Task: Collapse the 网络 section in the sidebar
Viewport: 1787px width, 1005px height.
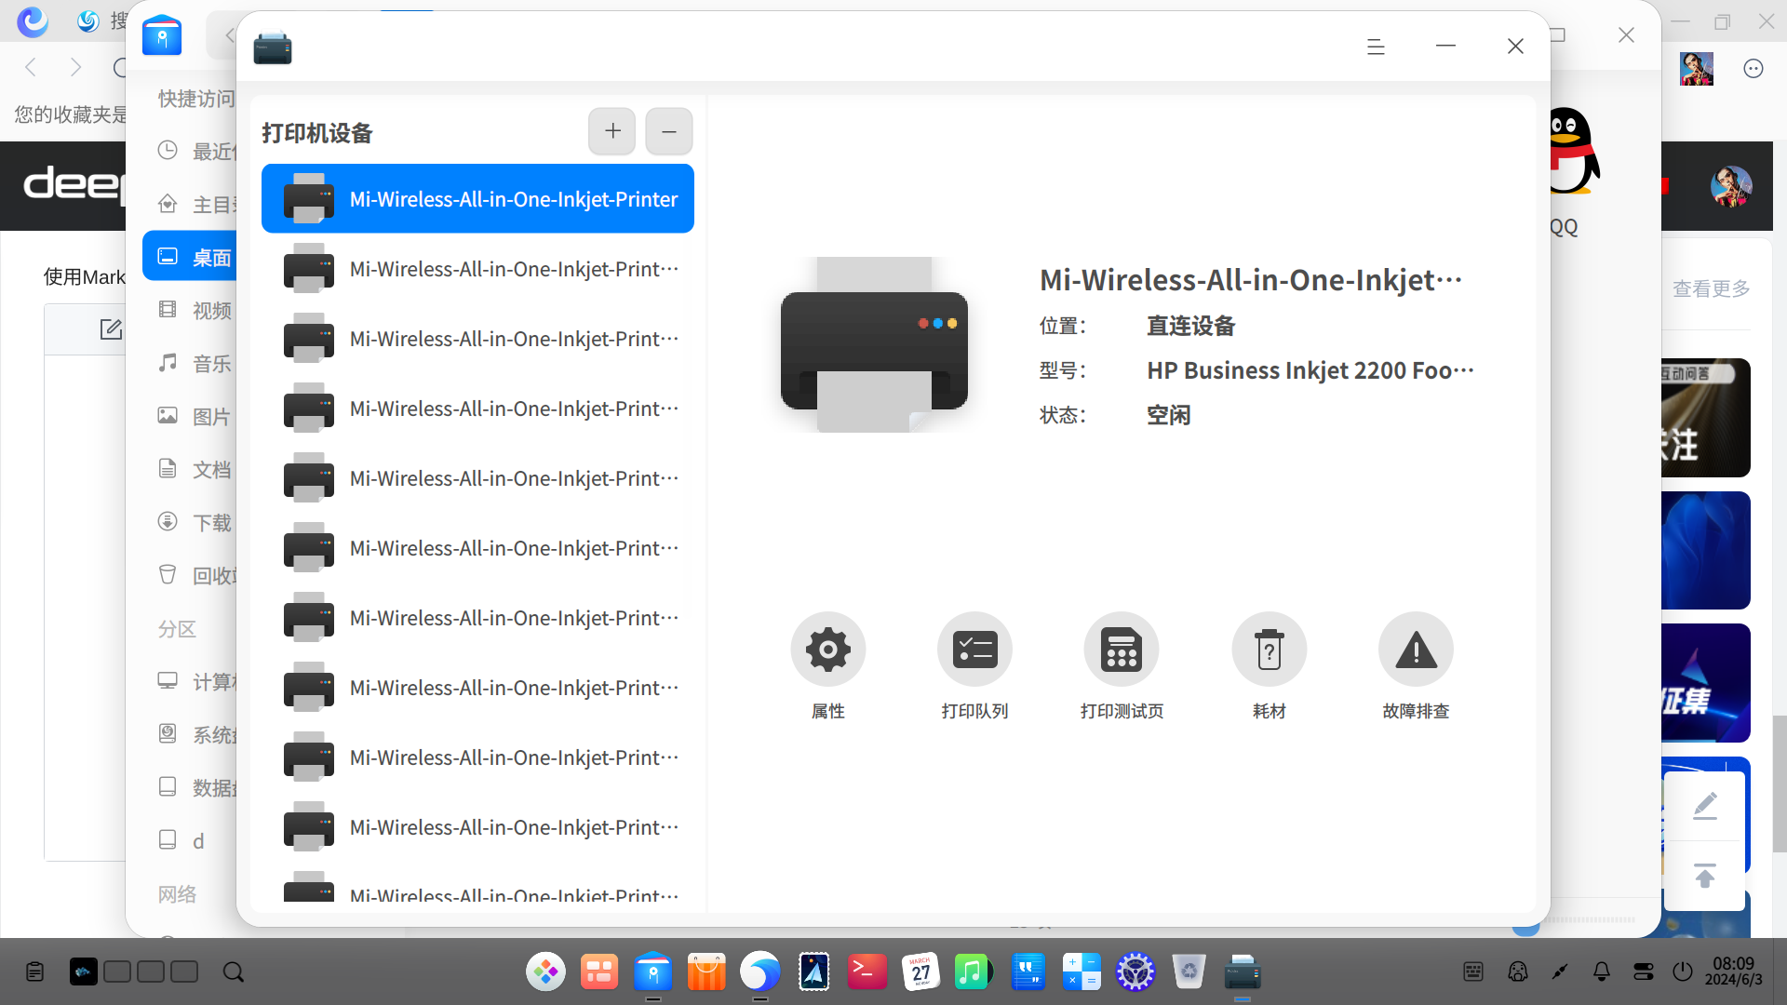Action: [178, 893]
